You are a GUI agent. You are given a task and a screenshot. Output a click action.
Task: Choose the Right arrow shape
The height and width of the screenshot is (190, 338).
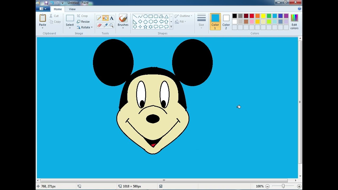click(156, 22)
